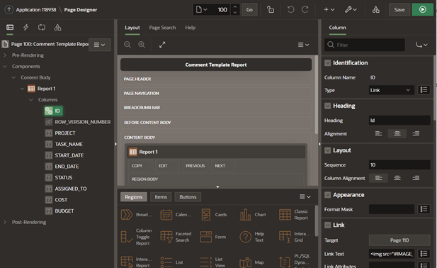Open the layout menu hamburger
Image resolution: width=437 pixels, height=268 pixels.
pyautogui.click(x=303, y=45)
